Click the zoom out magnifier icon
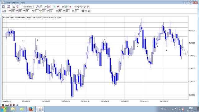The width and height of the screenshot is (199, 112). coord(41,7)
